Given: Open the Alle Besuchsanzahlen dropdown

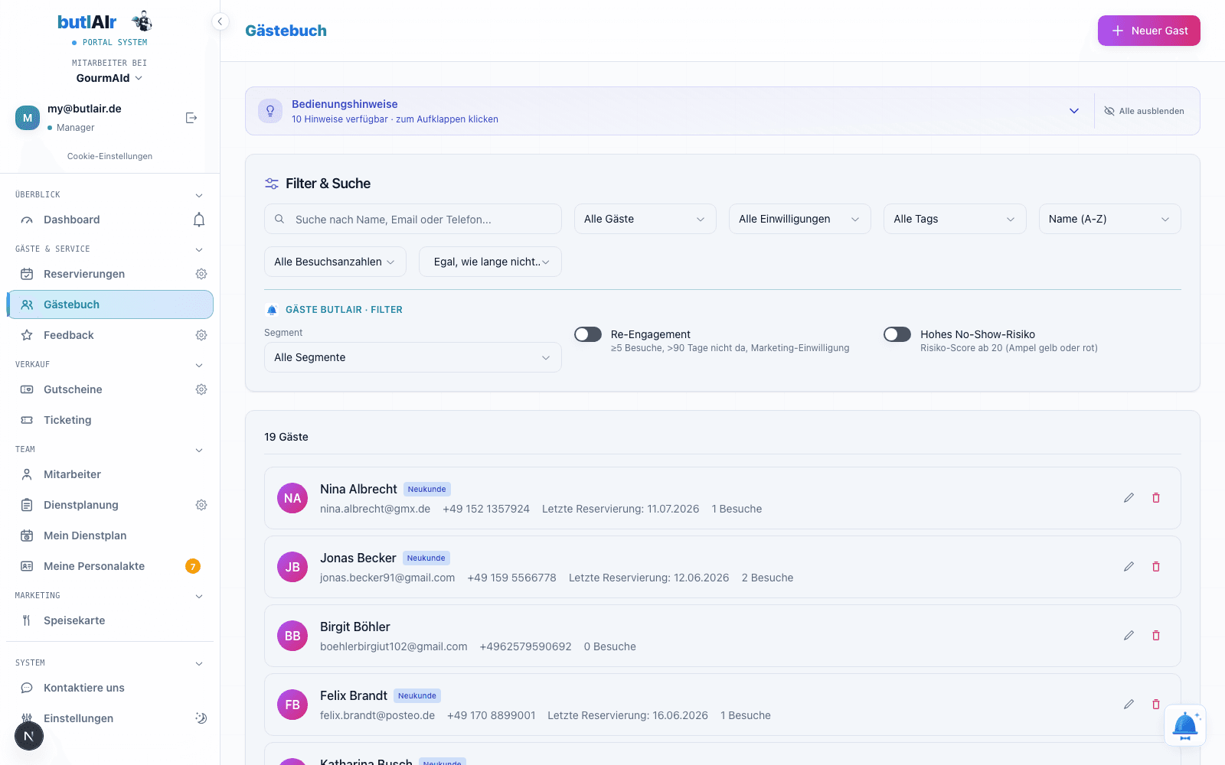Looking at the screenshot, I should pyautogui.click(x=335, y=262).
